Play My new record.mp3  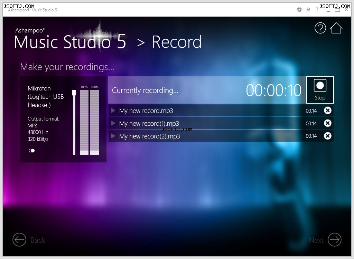click(x=113, y=111)
